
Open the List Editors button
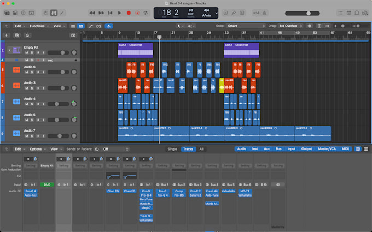[340, 13]
